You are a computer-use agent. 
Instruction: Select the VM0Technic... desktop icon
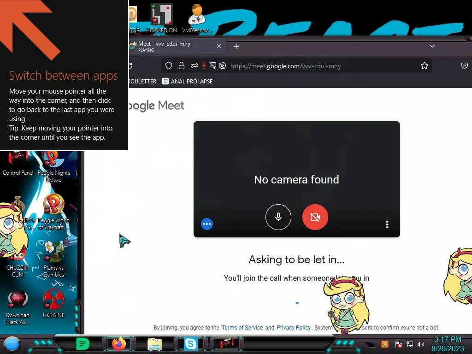click(197, 18)
